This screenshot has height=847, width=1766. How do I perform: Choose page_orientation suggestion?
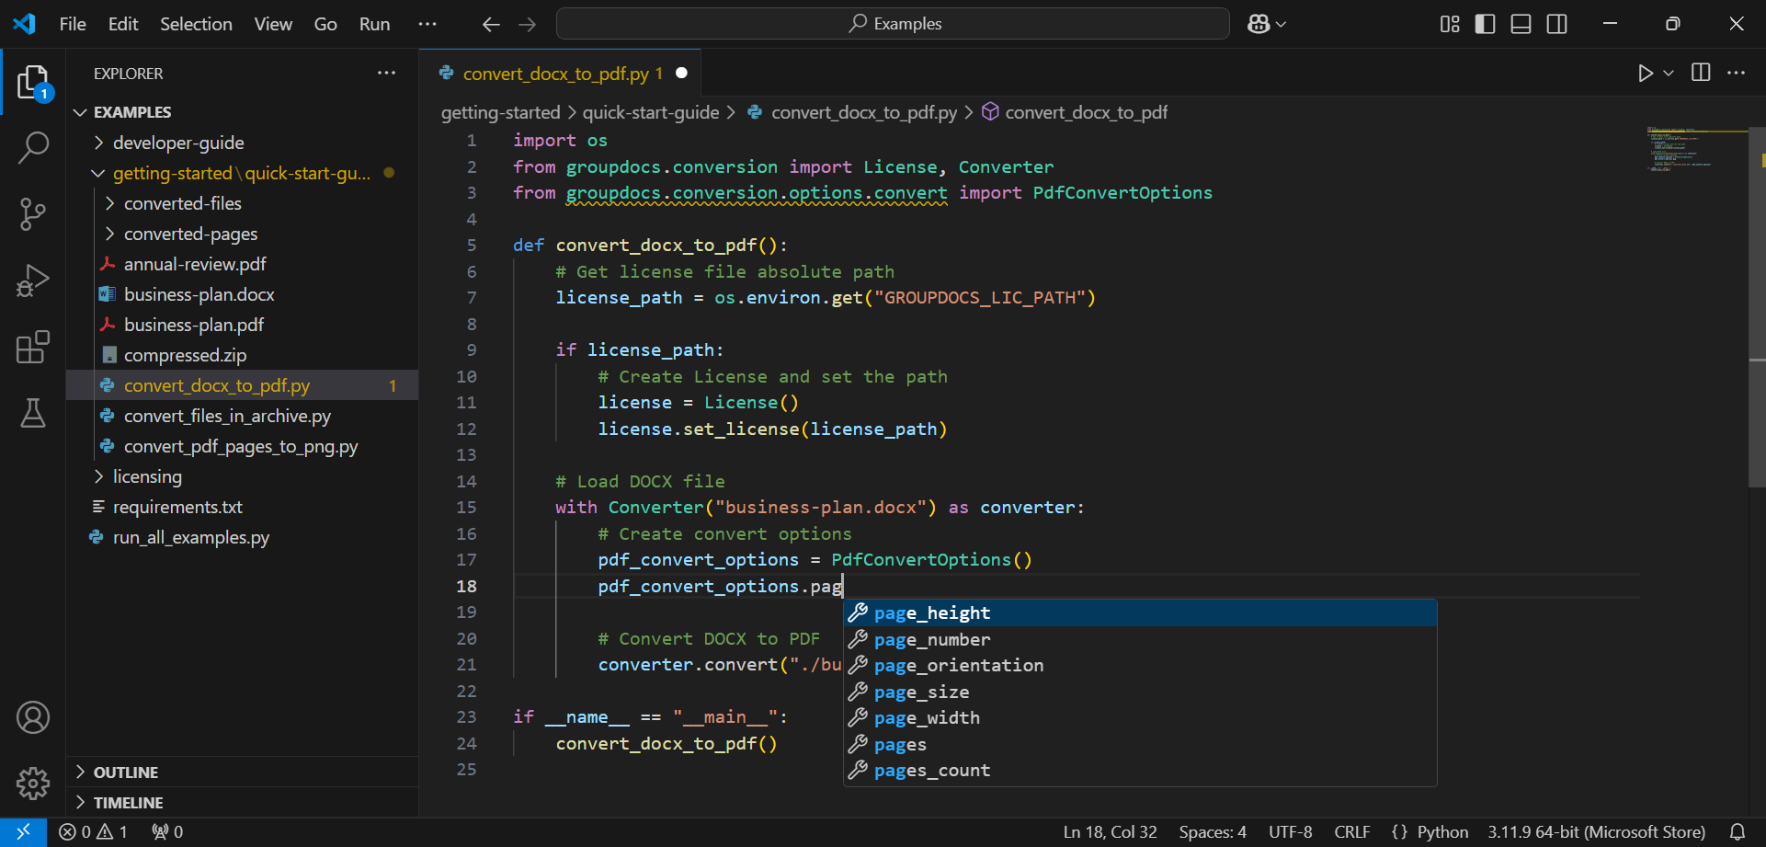[1140, 665]
